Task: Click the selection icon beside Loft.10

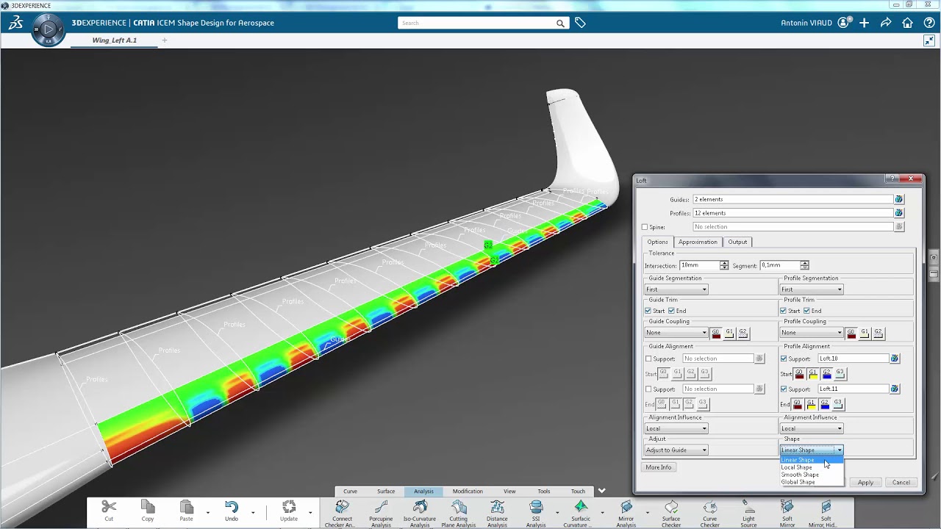Action: 895,359
